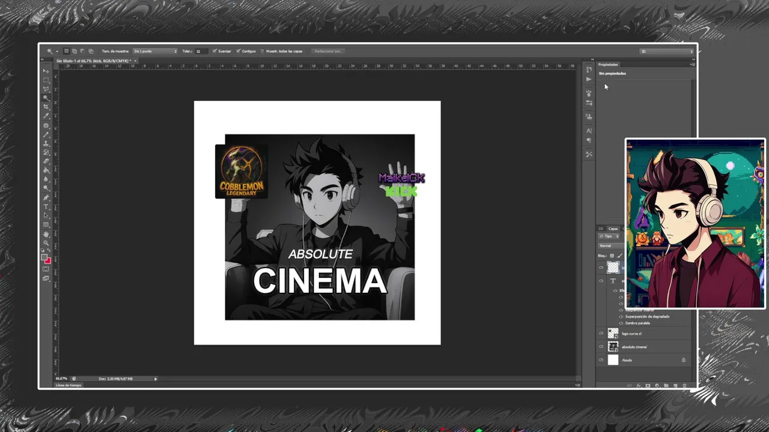Toggle Superposición de degradado effect visibility
Viewport: 769px width, 432px height.
(621, 316)
